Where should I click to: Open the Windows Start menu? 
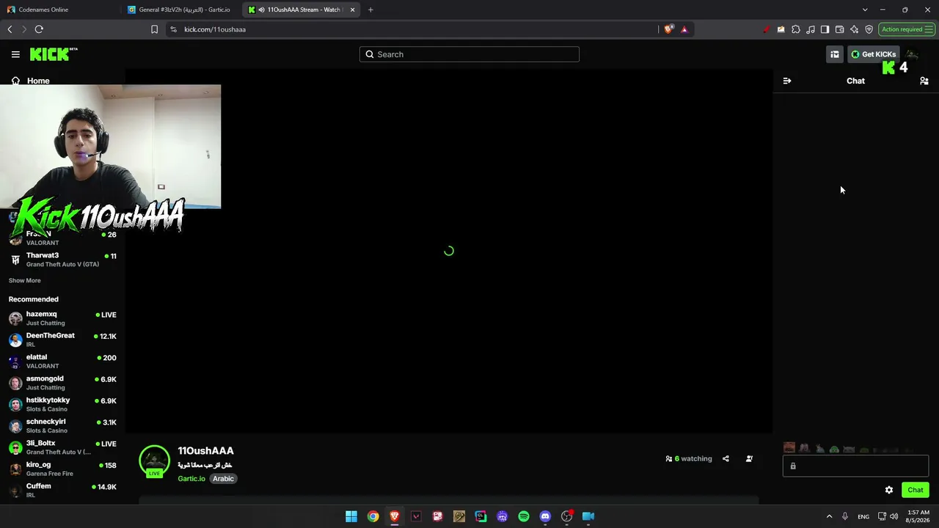click(x=351, y=516)
